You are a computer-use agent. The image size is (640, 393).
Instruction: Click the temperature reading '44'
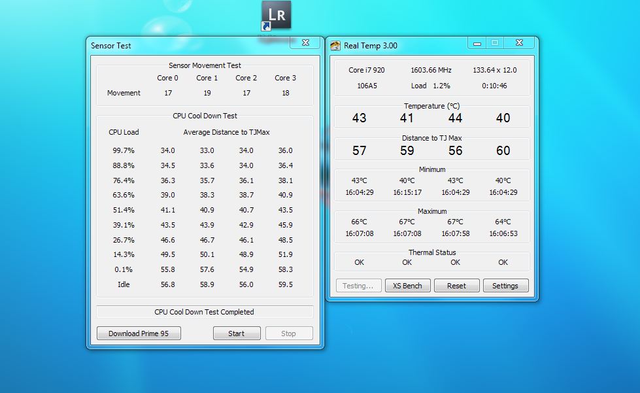455,118
